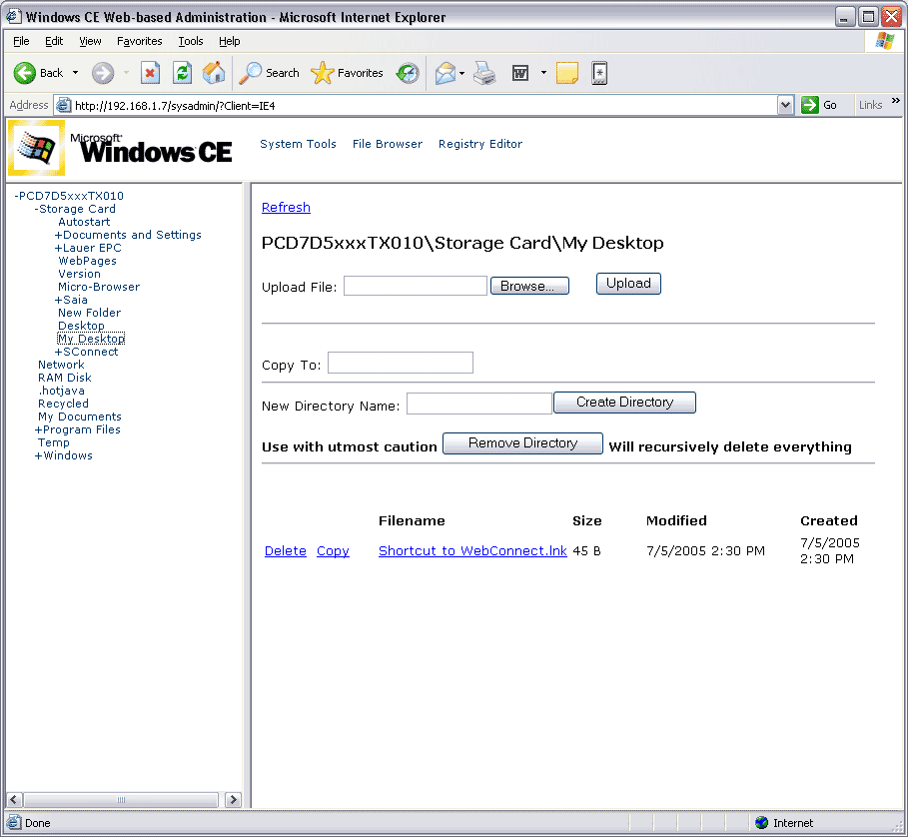Screen dimensions: 908x837
Task: Open the Tools menu
Action: (191, 41)
